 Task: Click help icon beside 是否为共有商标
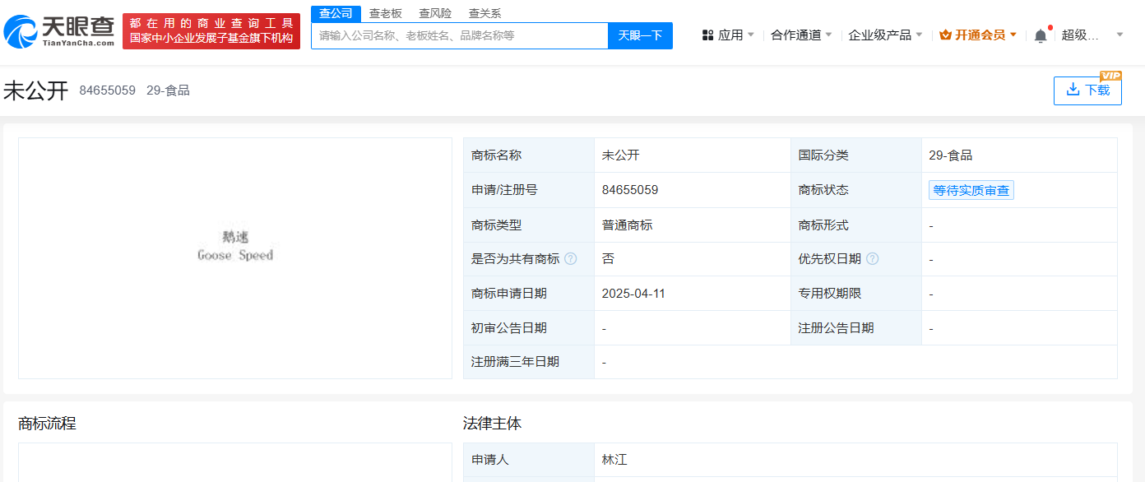(570, 258)
